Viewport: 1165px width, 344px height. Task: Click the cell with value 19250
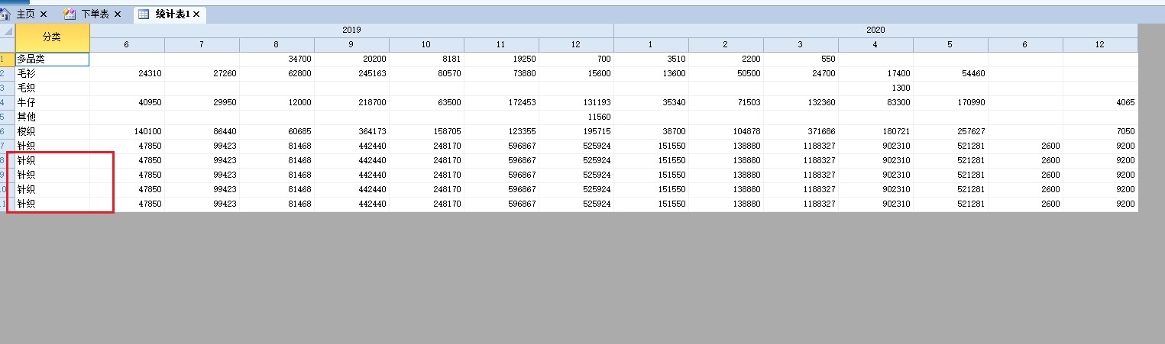[501, 59]
